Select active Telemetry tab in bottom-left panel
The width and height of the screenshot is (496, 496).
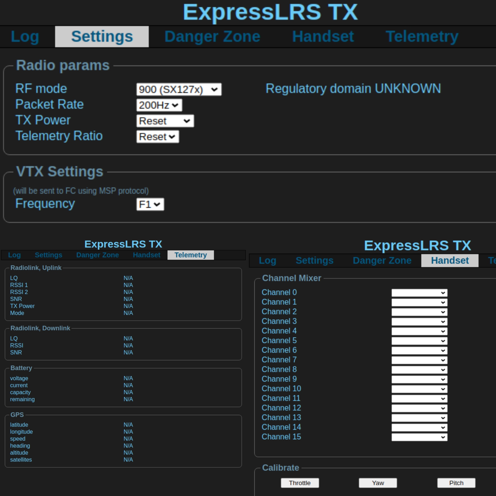[191, 255]
